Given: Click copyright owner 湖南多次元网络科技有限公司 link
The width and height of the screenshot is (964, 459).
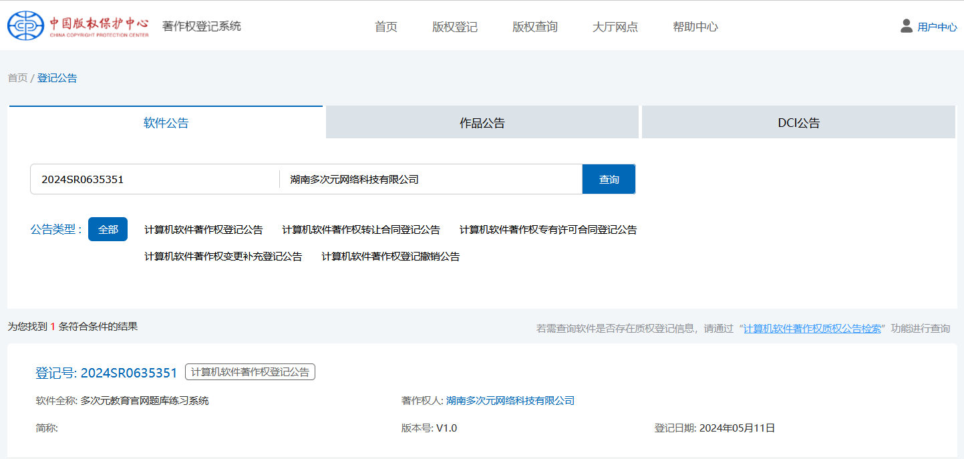Looking at the screenshot, I should point(510,401).
